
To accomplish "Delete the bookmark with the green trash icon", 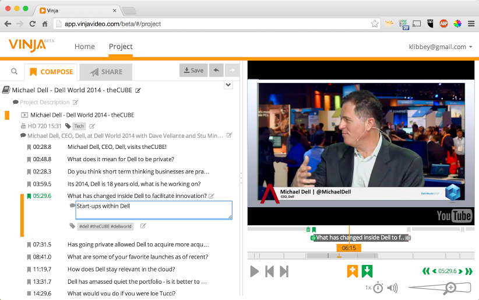I will (308, 229).
